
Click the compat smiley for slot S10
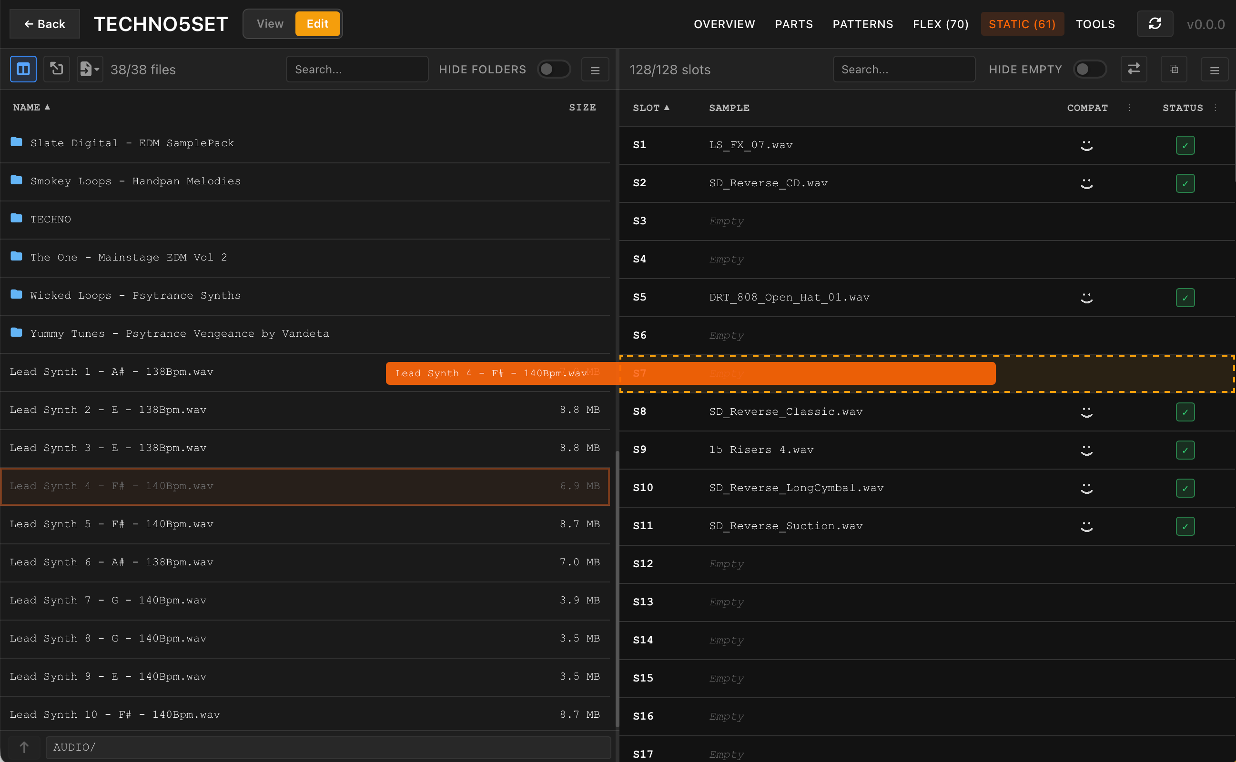[x=1087, y=488]
